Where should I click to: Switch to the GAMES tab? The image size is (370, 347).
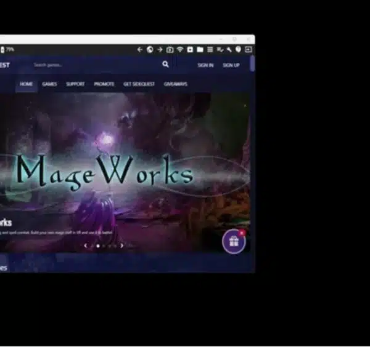pos(49,84)
